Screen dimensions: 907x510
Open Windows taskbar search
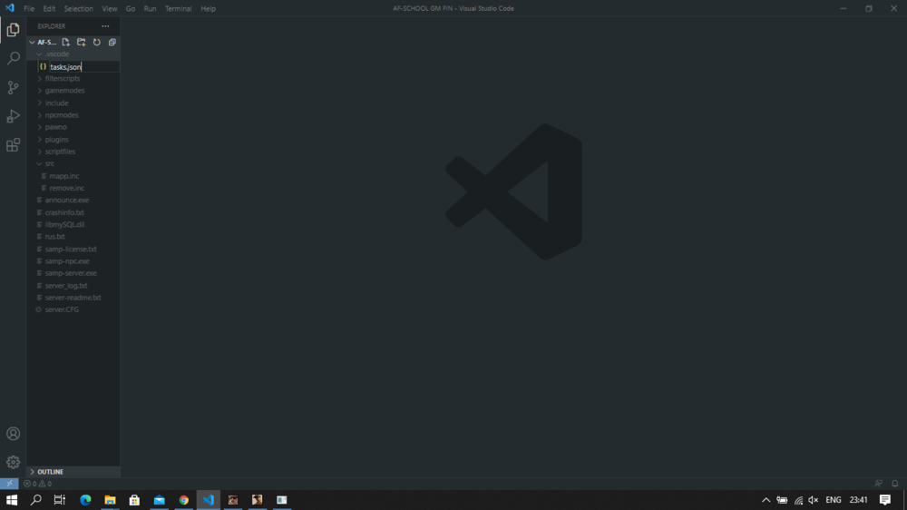coord(36,500)
